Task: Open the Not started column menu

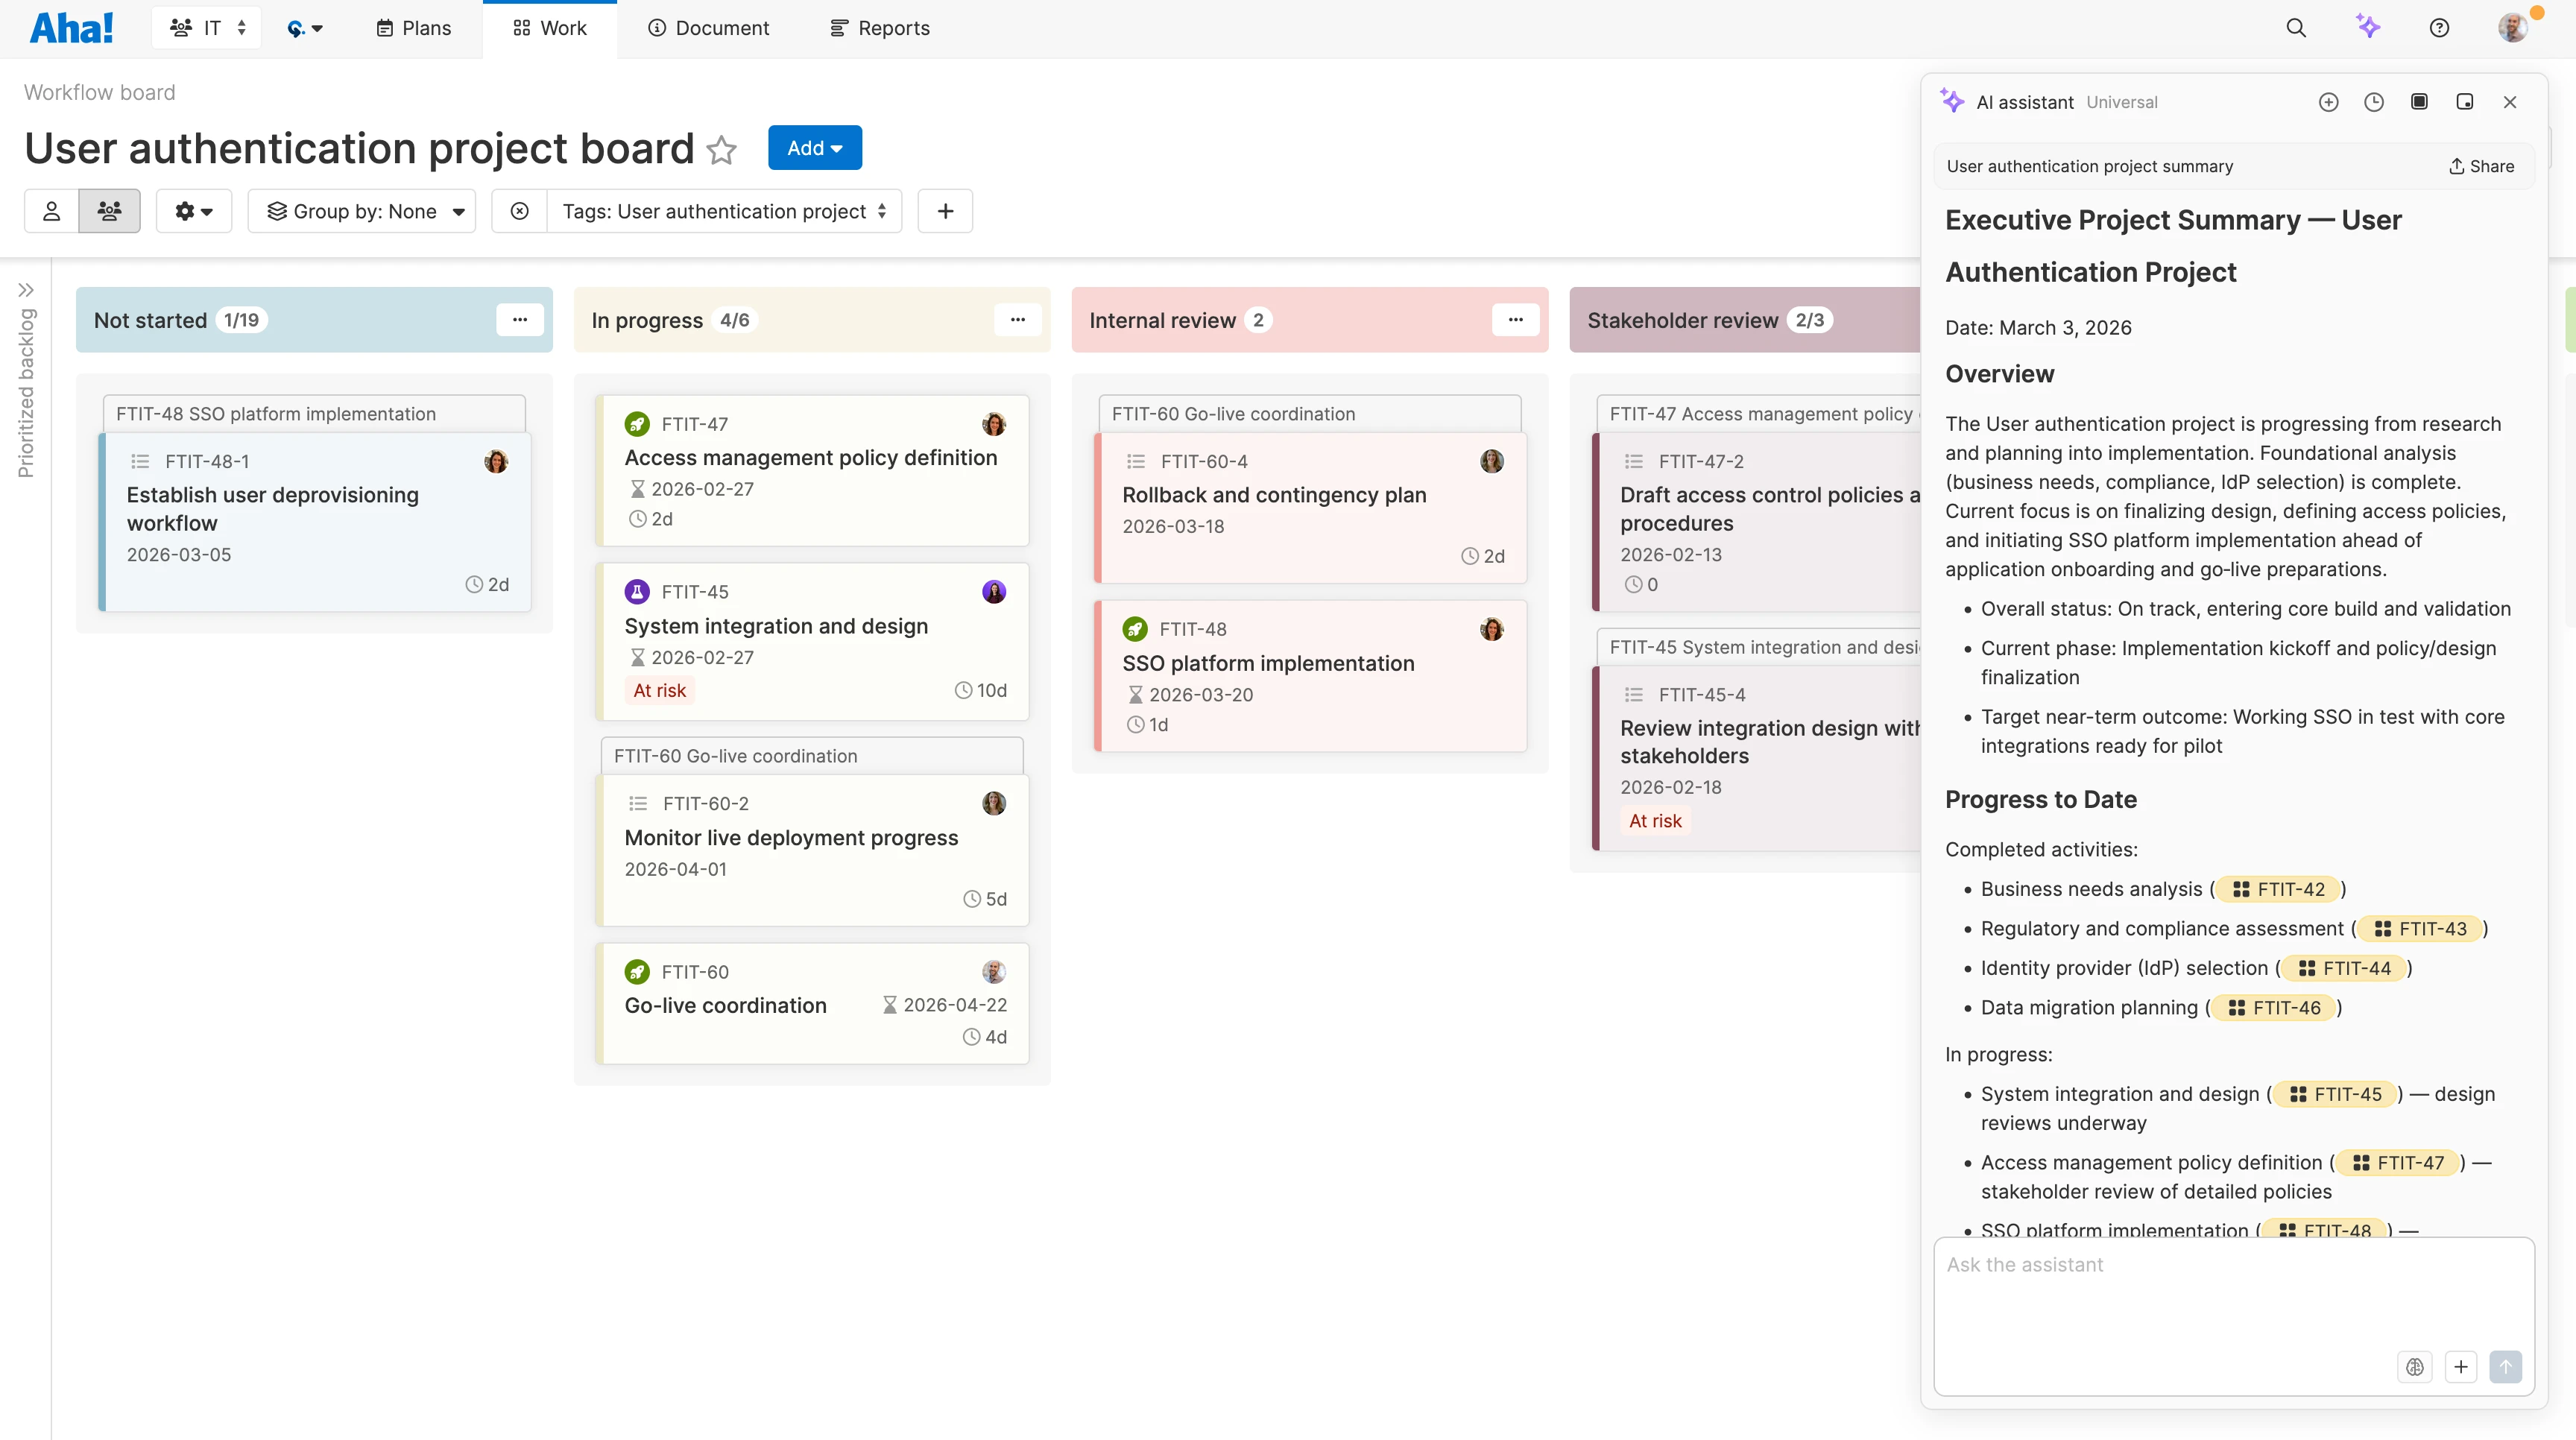Action: pos(519,319)
